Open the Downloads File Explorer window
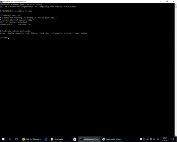Image resolution: width=177 pixels, height=142 pixels. coord(60,139)
